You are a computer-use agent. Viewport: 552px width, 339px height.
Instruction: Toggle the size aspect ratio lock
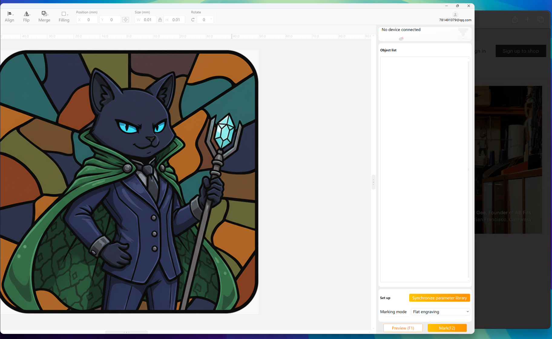click(160, 20)
